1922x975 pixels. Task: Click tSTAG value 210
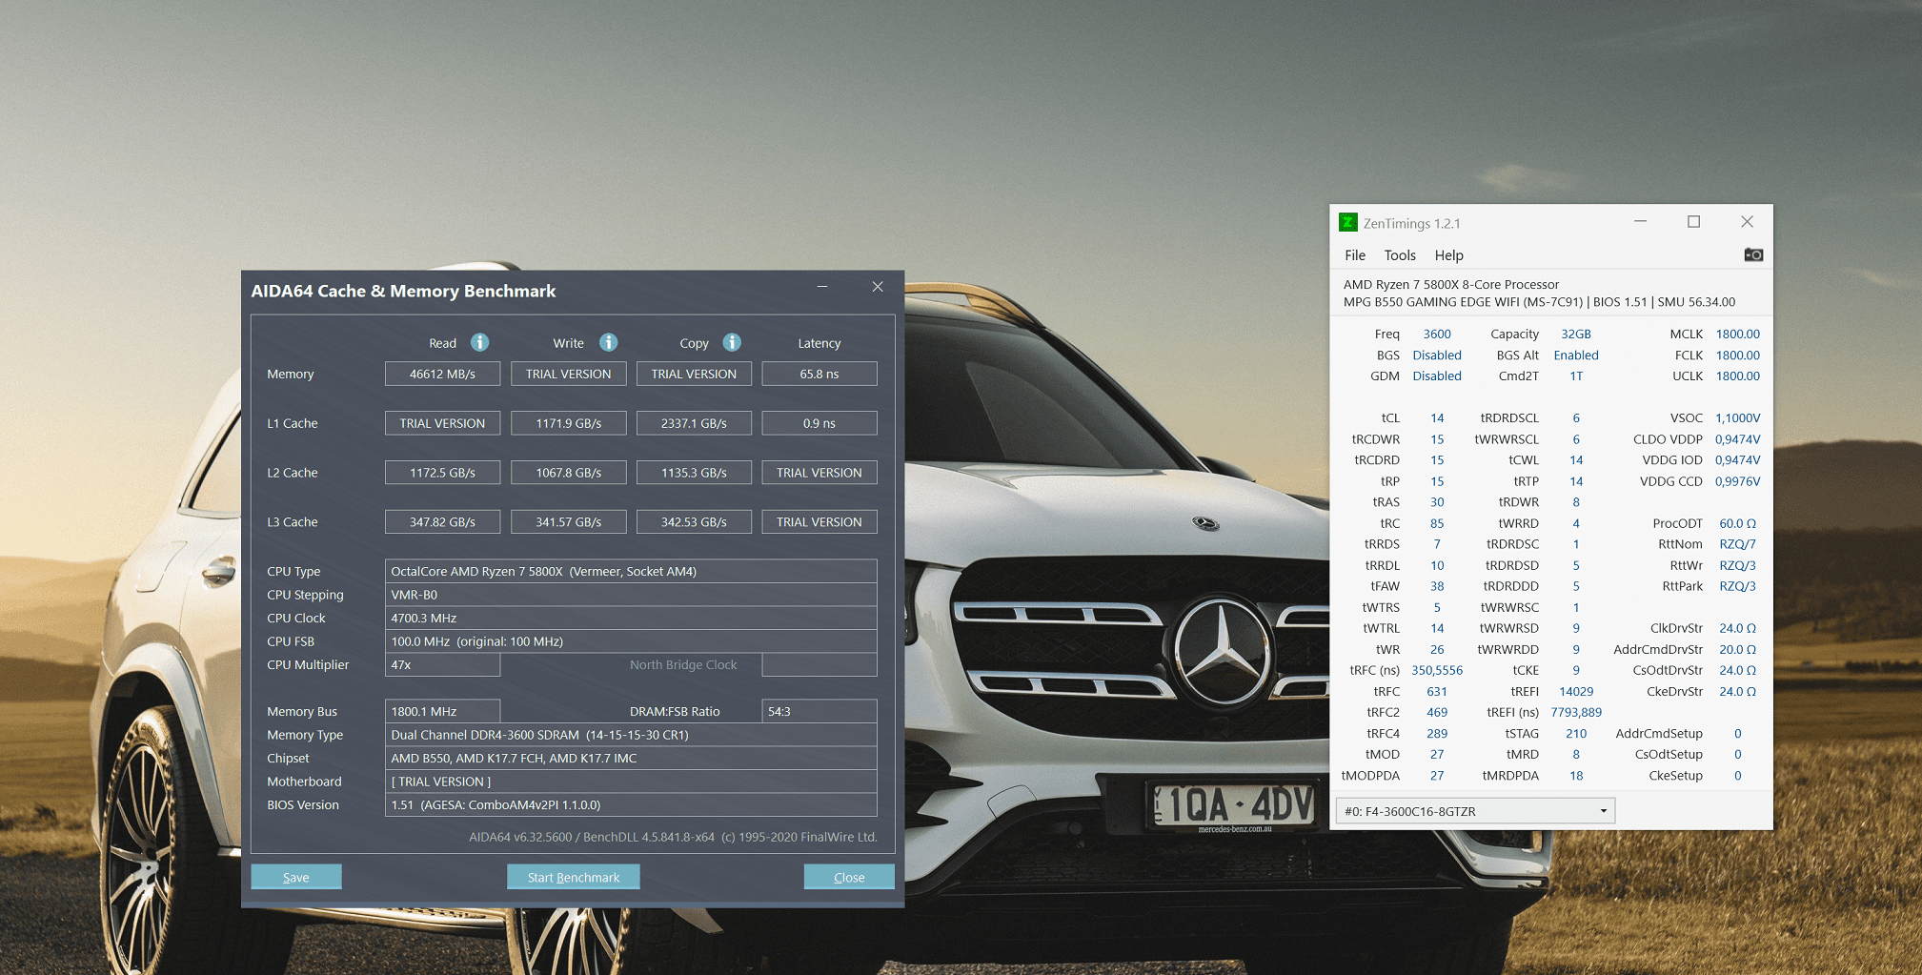(1576, 733)
